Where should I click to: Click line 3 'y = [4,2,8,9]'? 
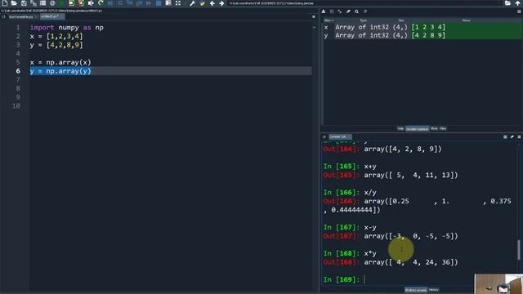(x=56, y=45)
